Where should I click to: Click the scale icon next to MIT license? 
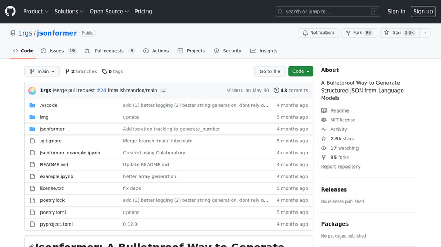pos(324,120)
